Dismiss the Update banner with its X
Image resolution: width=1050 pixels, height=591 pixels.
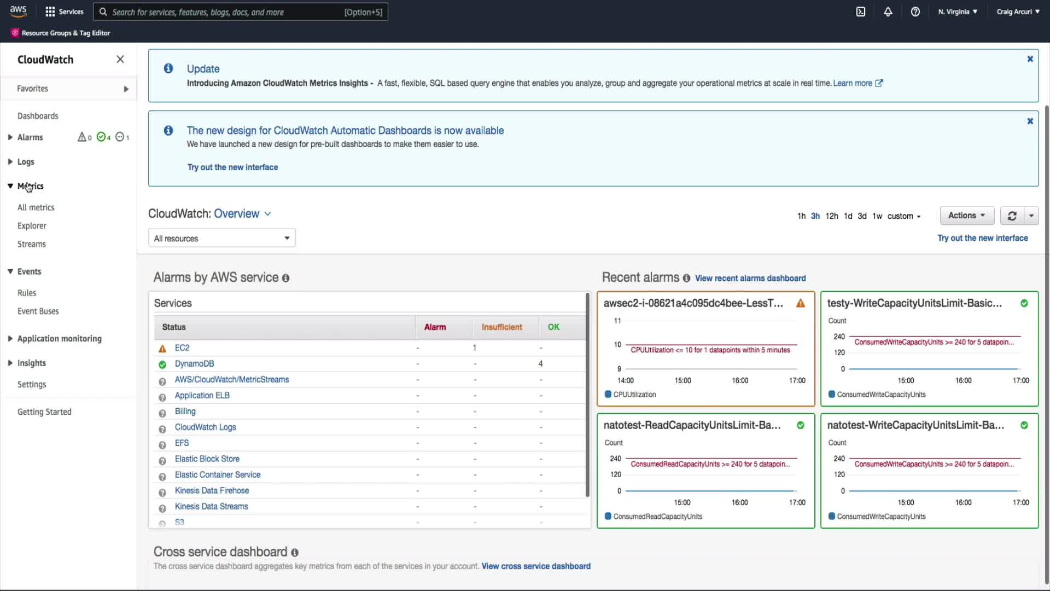click(x=1030, y=59)
